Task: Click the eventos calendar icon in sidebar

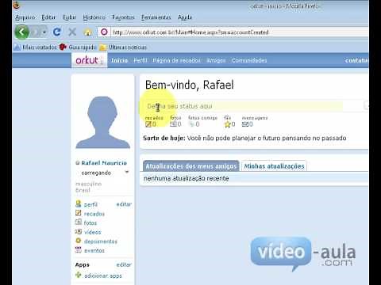Action: click(79, 249)
